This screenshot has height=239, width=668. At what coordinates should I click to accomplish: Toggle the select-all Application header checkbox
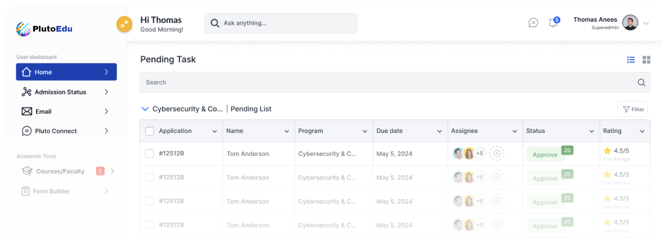(x=150, y=131)
